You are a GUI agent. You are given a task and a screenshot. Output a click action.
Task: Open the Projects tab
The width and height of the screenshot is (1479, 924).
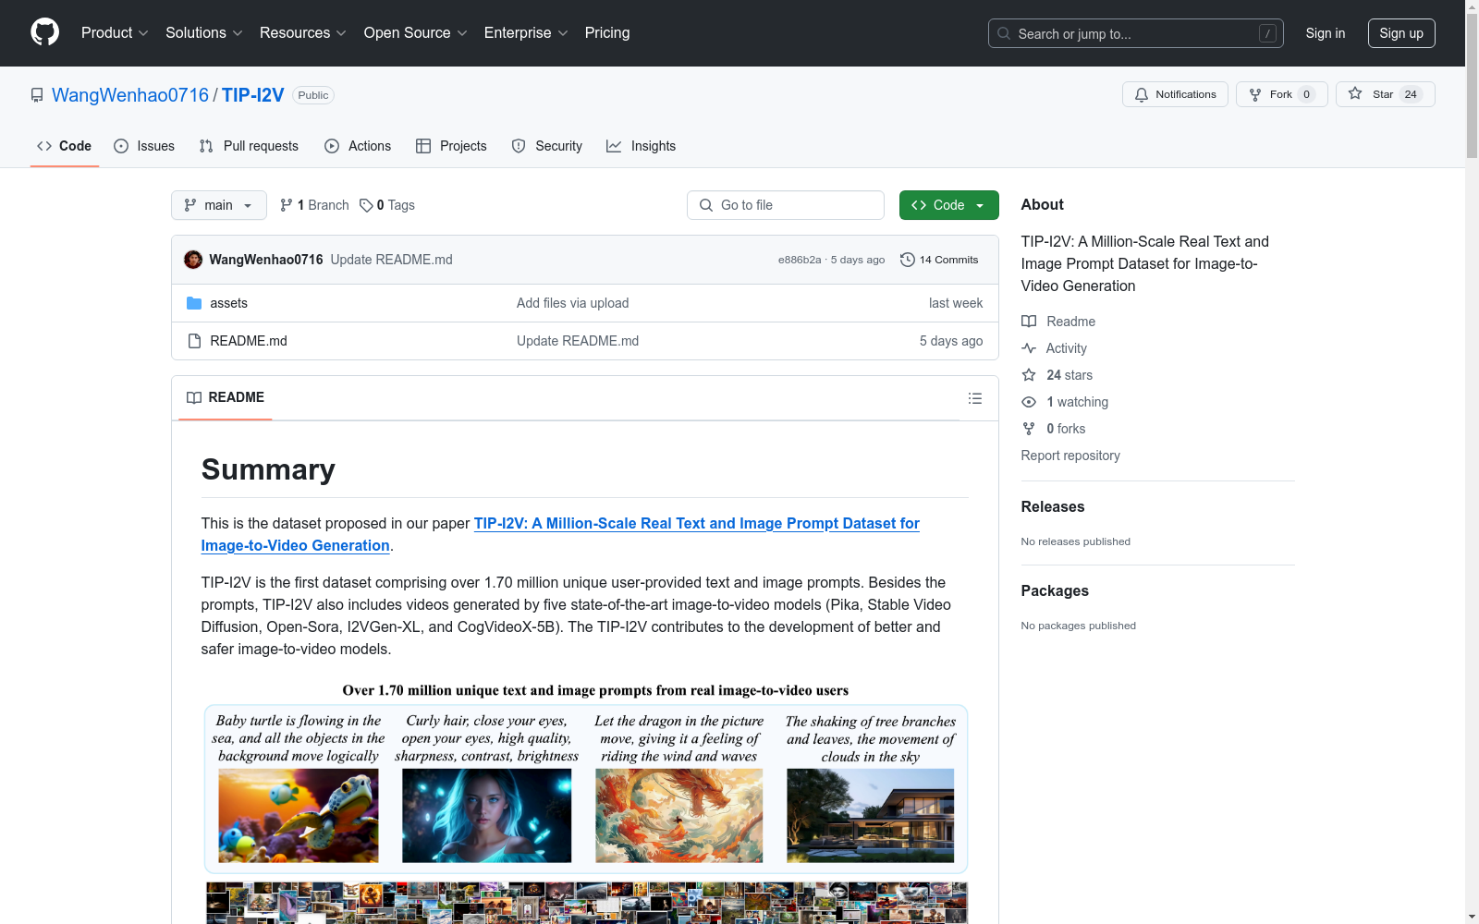click(x=451, y=146)
